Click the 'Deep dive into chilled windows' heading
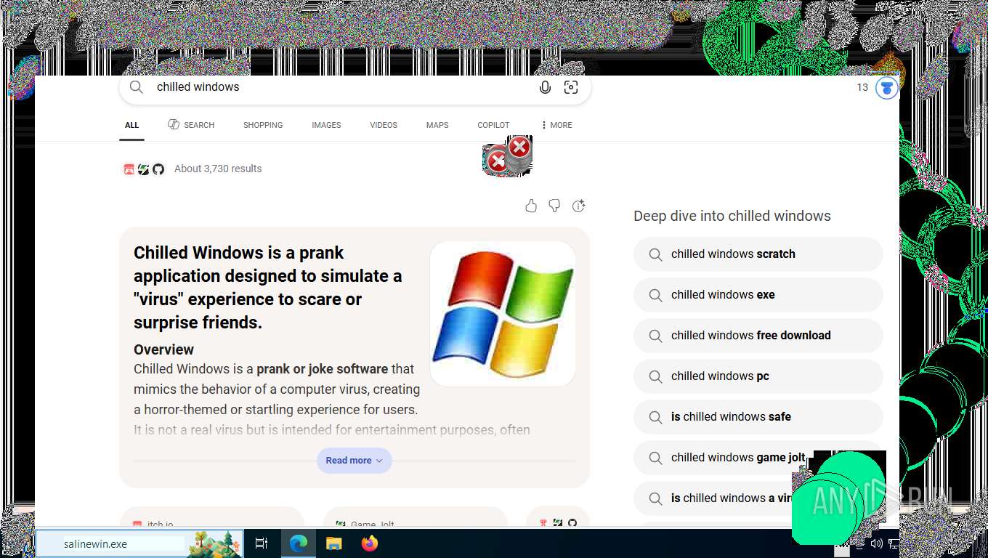 coord(732,216)
